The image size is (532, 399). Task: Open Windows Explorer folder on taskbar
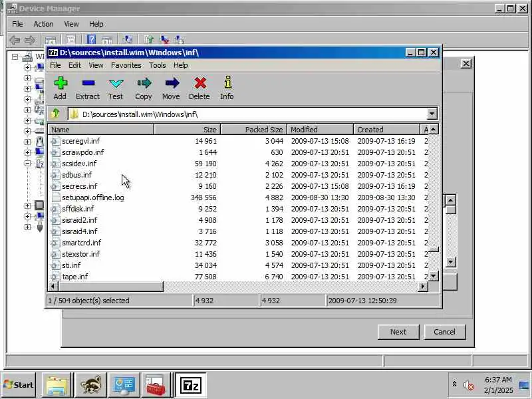(57, 386)
